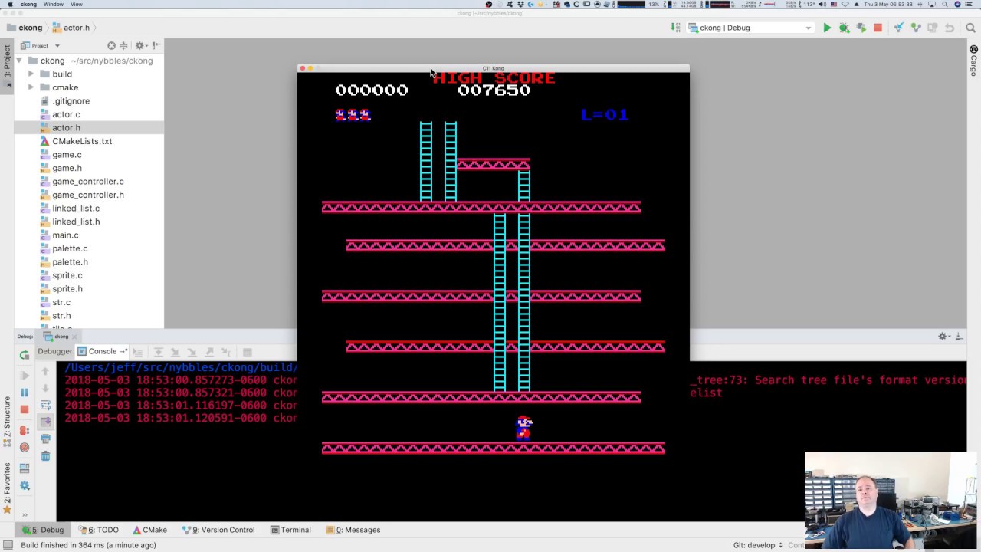Open the 0: Messages tool window
The width and height of the screenshot is (981, 552).
[353, 530]
